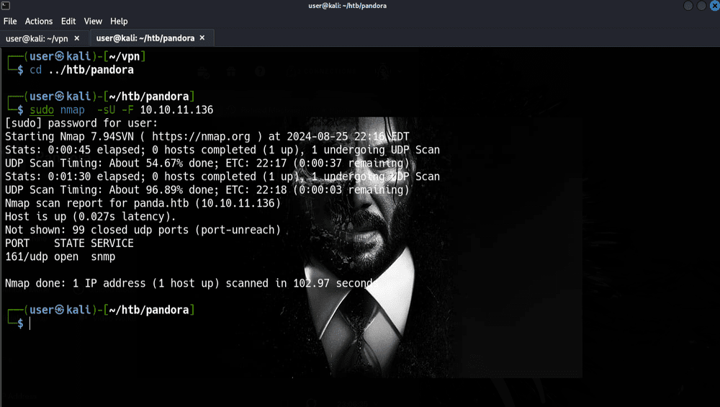Click the final empty prompt input line
The width and height of the screenshot is (720, 407).
(30, 323)
